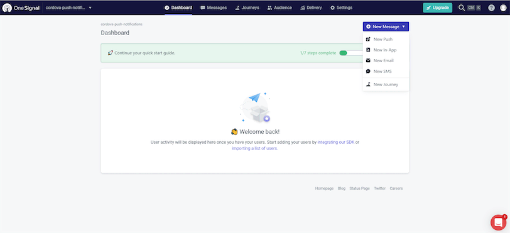
Task: Switch to the Delivery tab
Action: point(311,8)
